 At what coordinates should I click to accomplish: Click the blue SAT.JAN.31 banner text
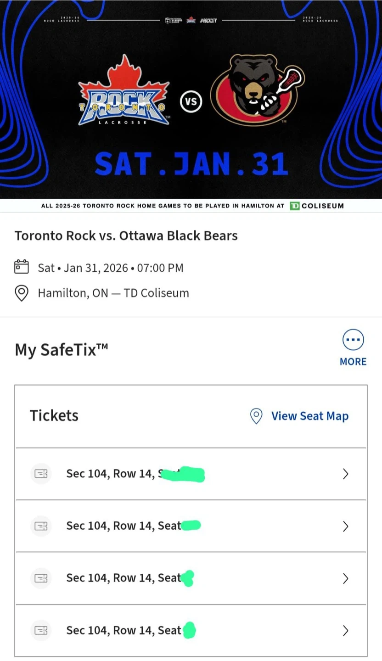(191, 164)
